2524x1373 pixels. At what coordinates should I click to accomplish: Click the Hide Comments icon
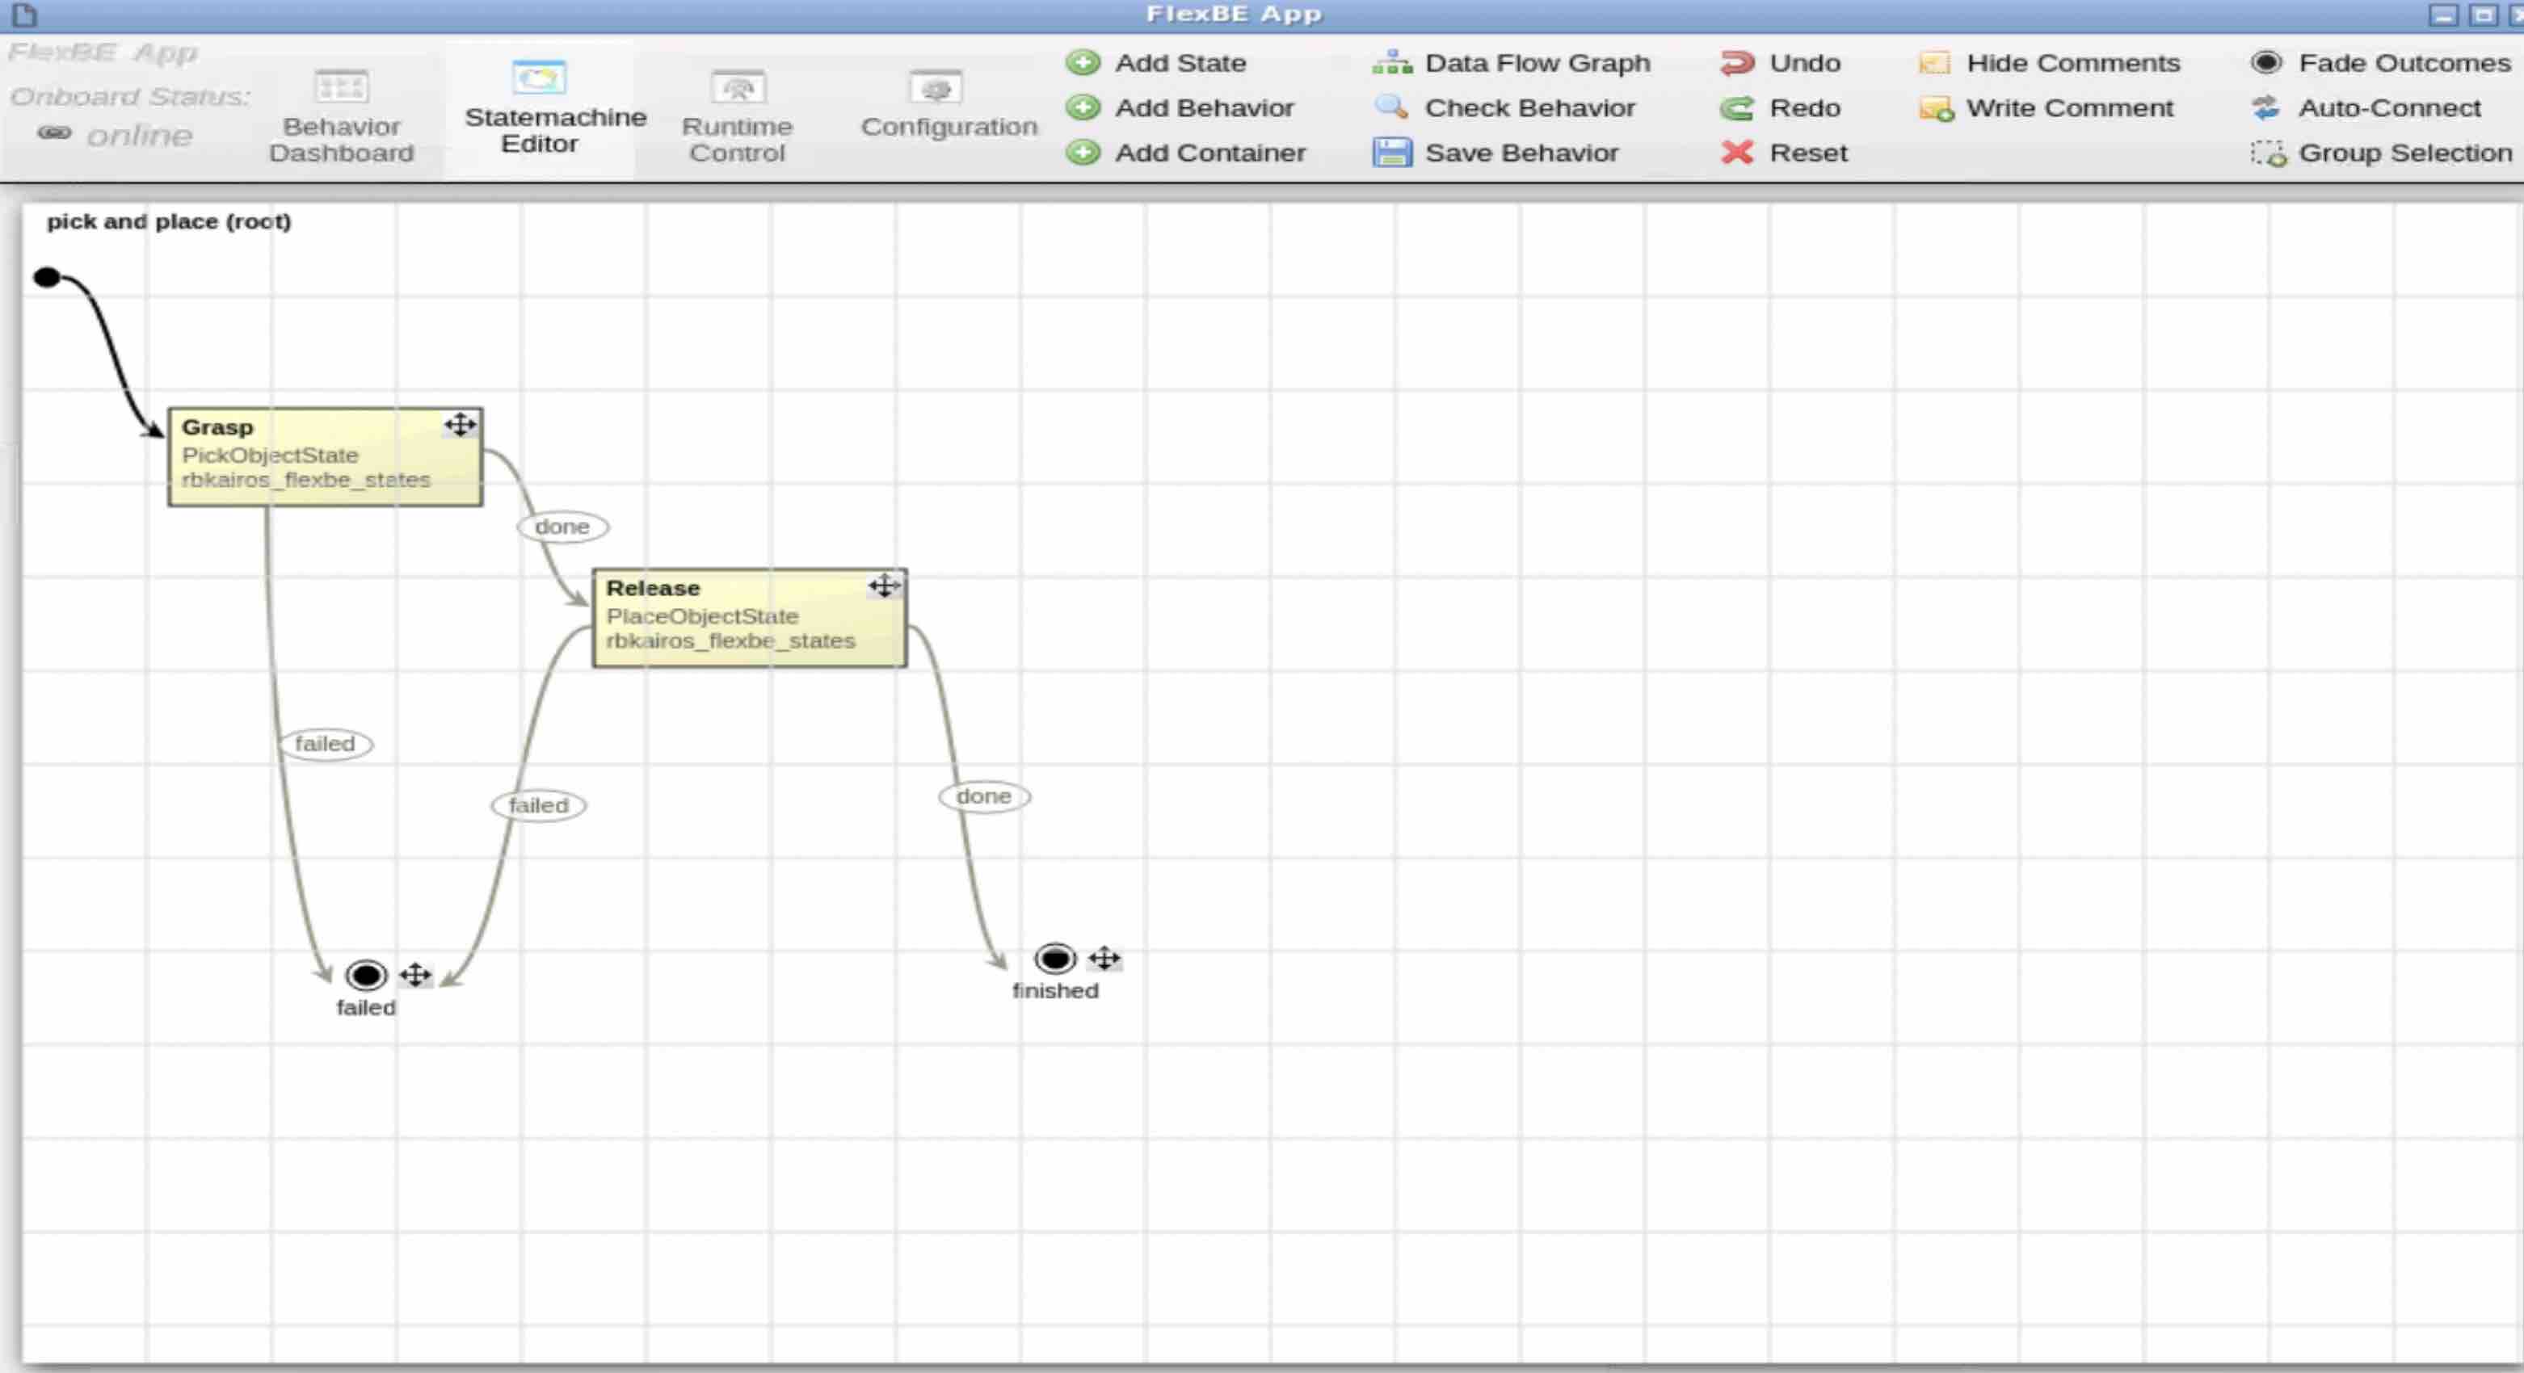[x=1934, y=63]
